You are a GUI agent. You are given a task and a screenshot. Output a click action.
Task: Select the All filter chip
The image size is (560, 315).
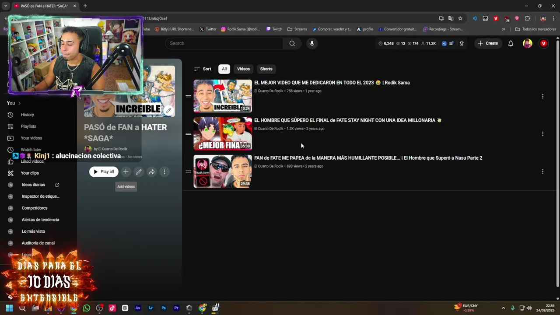tap(224, 69)
